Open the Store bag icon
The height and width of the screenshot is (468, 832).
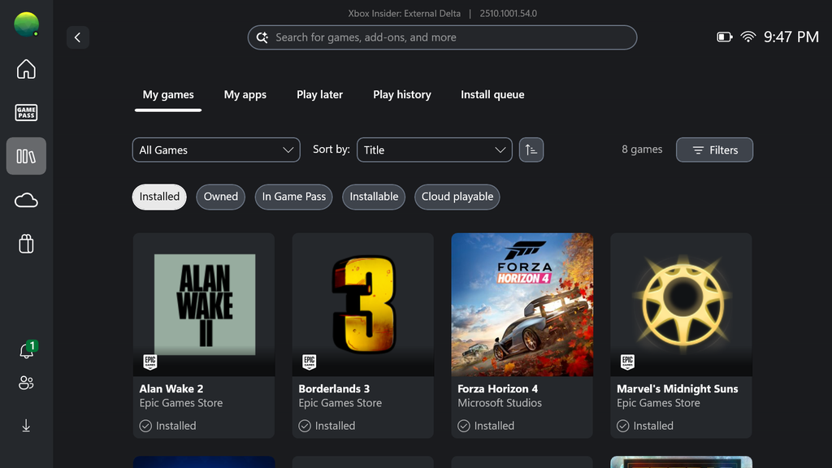26,244
